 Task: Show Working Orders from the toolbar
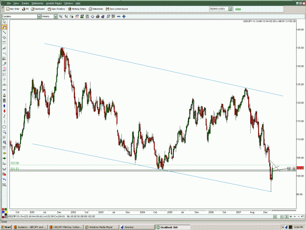pos(77,9)
